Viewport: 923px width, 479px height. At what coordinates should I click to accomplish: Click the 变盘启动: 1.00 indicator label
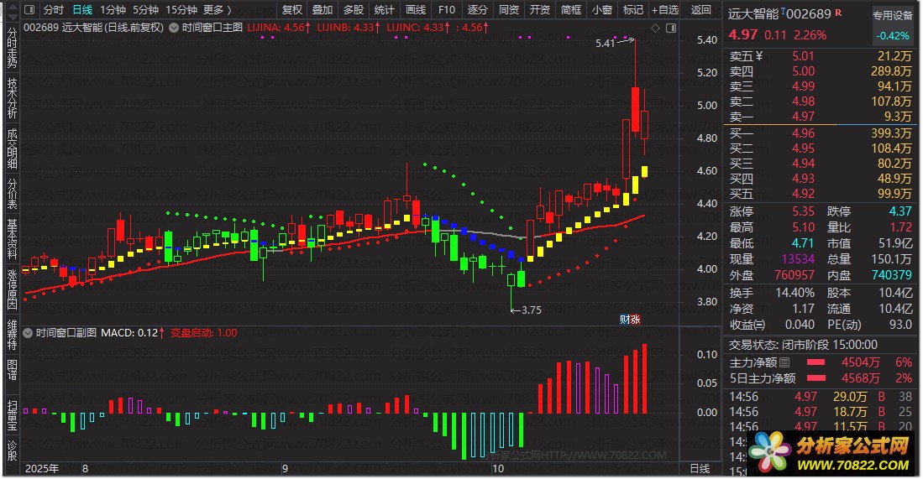point(204,333)
